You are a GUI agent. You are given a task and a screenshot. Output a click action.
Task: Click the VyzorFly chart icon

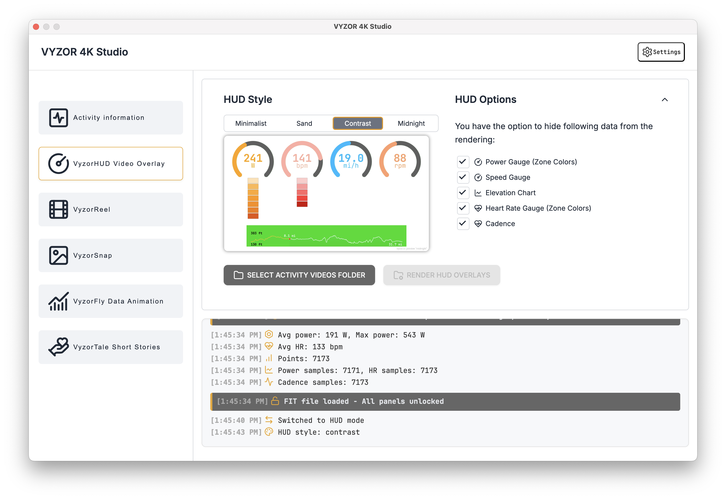(58, 301)
